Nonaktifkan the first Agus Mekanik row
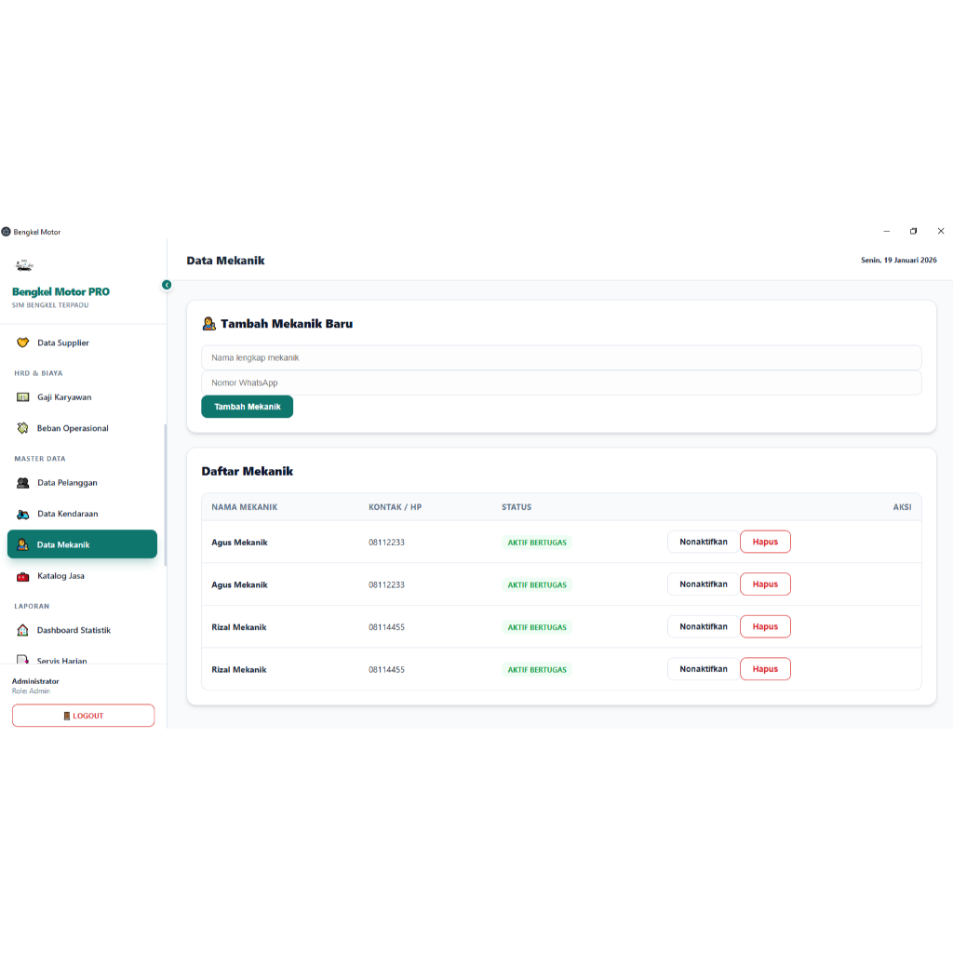The height and width of the screenshot is (953, 953). pos(704,543)
